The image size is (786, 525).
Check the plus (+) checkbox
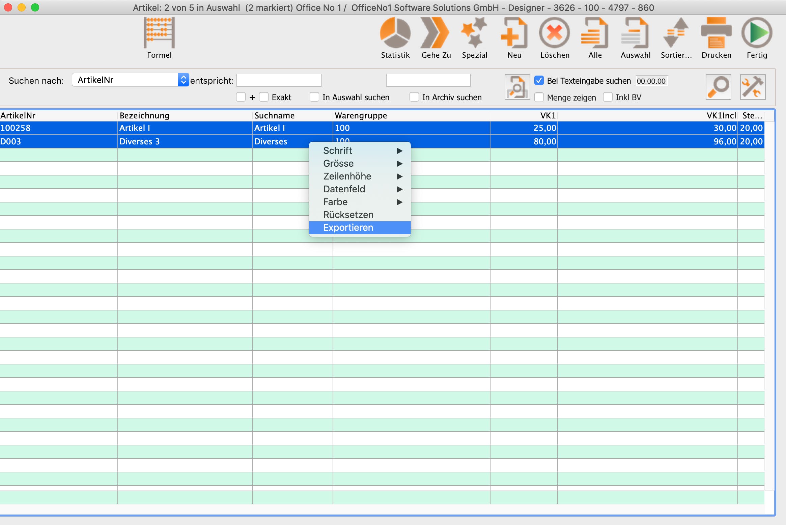pos(241,97)
